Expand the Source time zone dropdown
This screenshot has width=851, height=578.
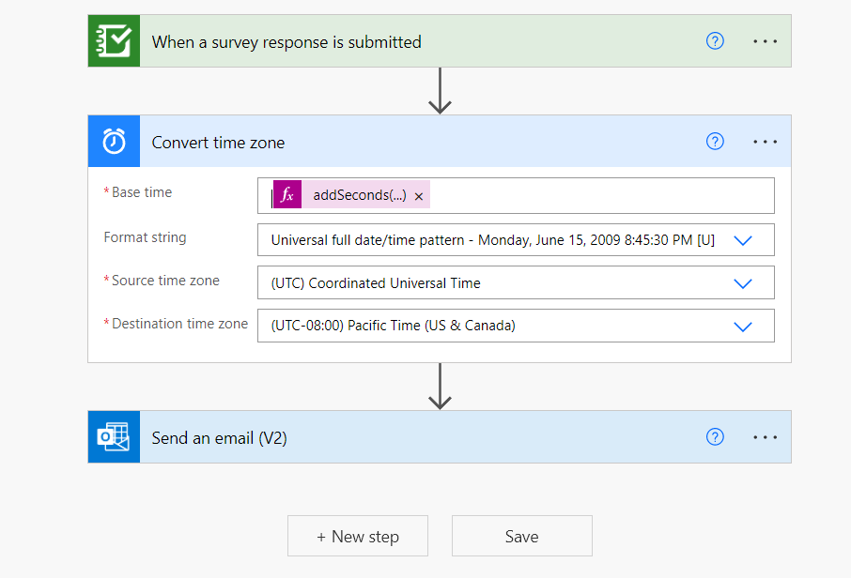point(742,283)
